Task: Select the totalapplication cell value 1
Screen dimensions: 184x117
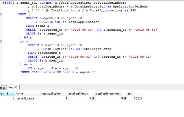Action: (54, 98)
